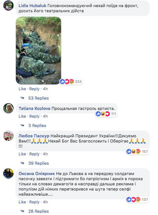Open Оксана Оліярник name link
Image resolution: width=158 pixels, height=215 pixels.
click(x=37, y=174)
